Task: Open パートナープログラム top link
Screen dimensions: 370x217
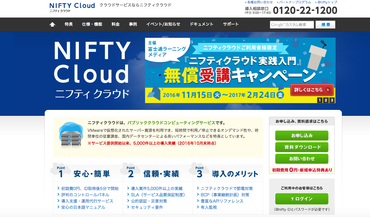Action: [x=294, y=2]
